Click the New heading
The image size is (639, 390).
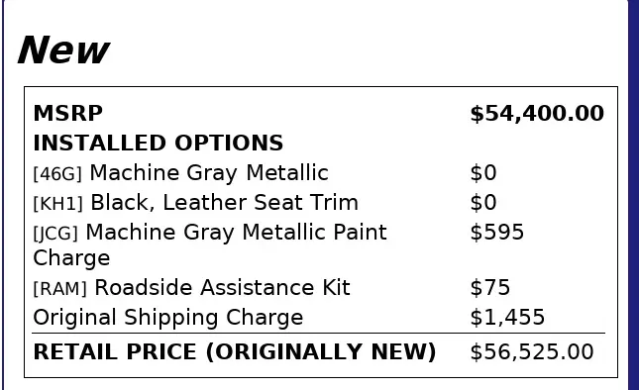click(63, 50)
